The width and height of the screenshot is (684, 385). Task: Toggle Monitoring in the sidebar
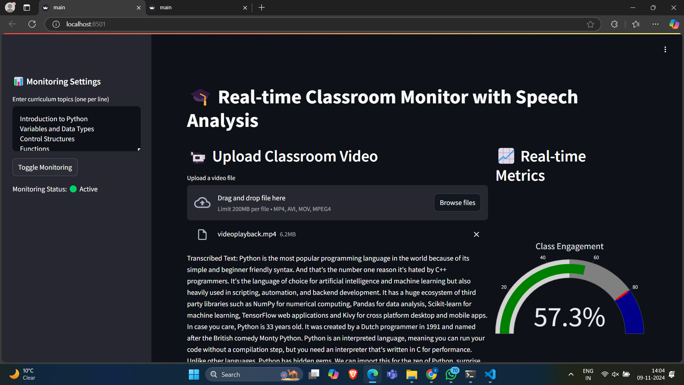(45, 167)
